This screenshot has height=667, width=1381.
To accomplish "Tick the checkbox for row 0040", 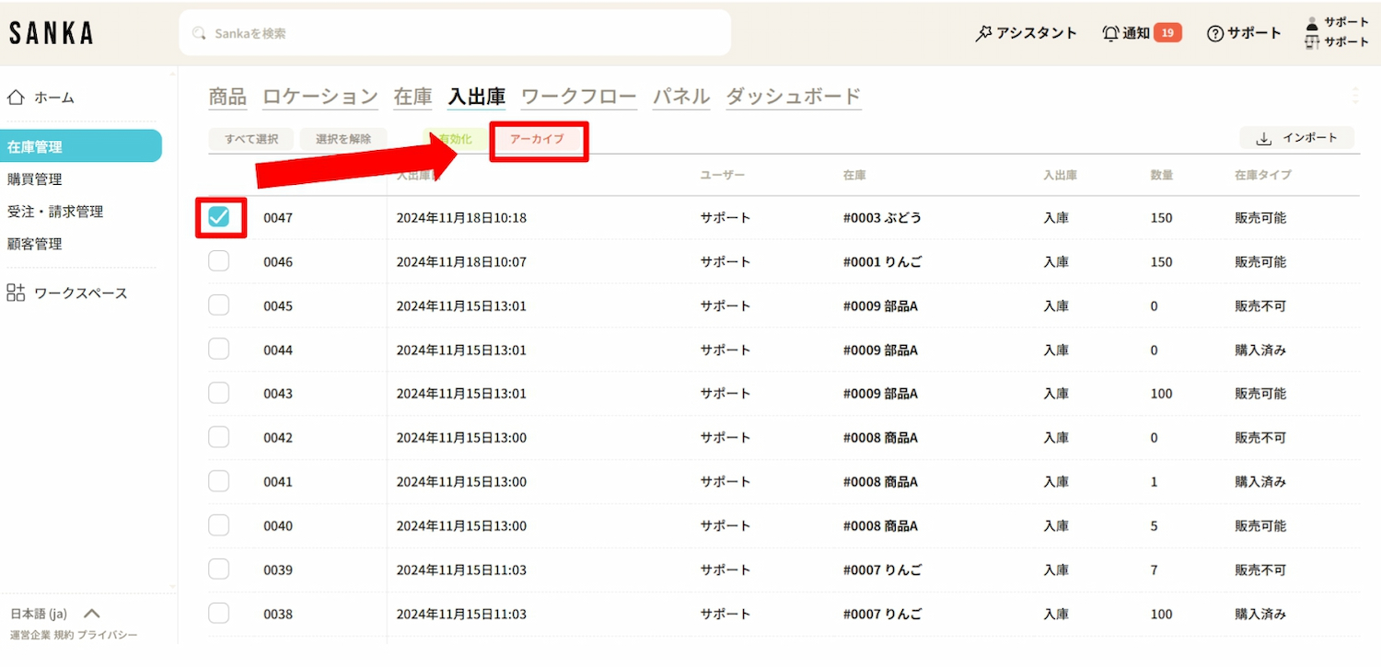I will tap(219, 525).
